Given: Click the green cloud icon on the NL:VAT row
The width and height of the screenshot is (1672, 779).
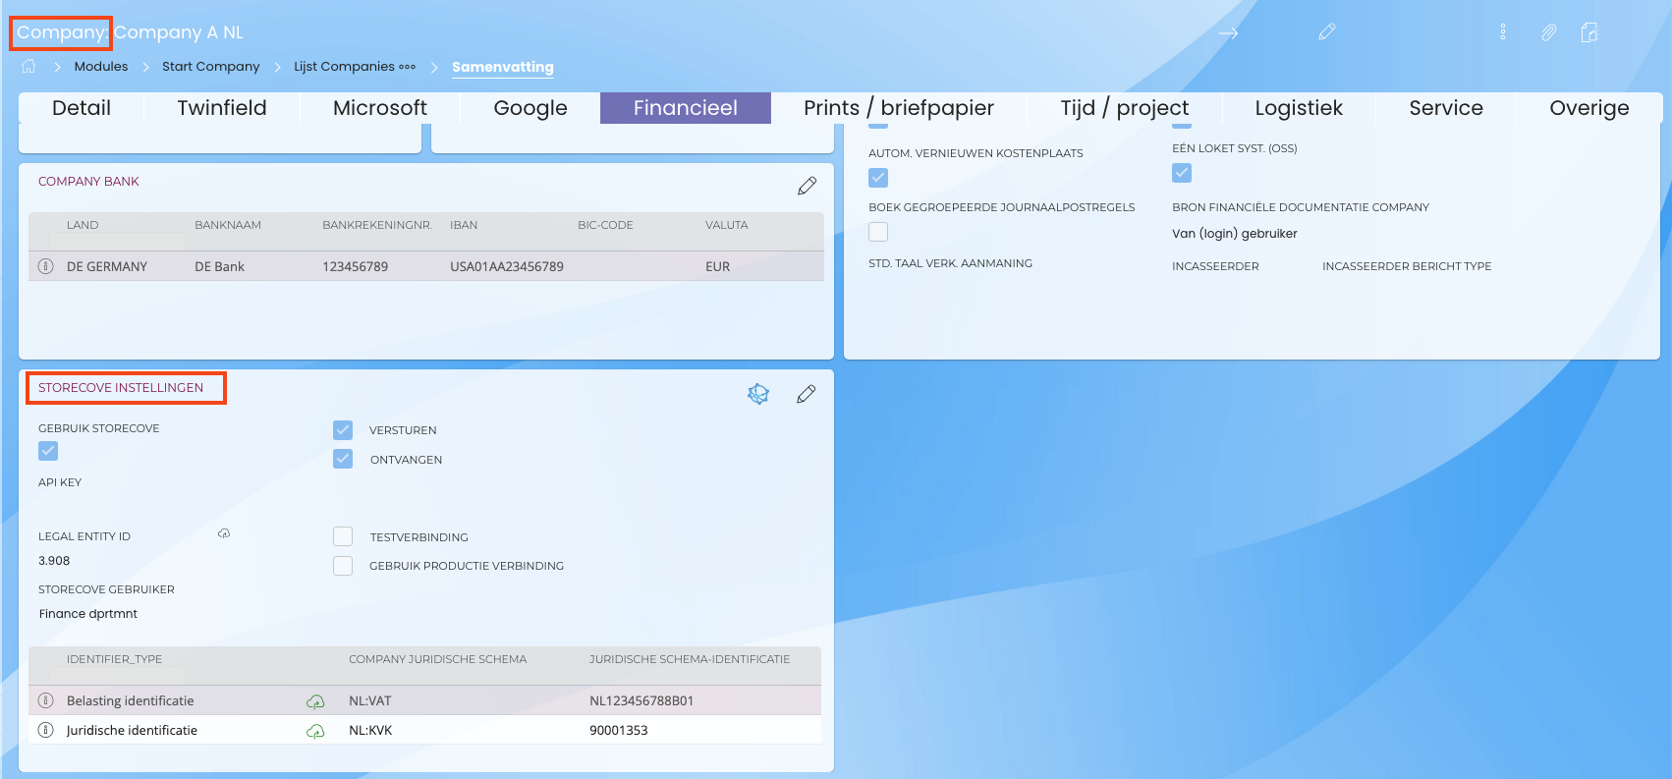Looking at the screenshot, I should click(315, 701).
